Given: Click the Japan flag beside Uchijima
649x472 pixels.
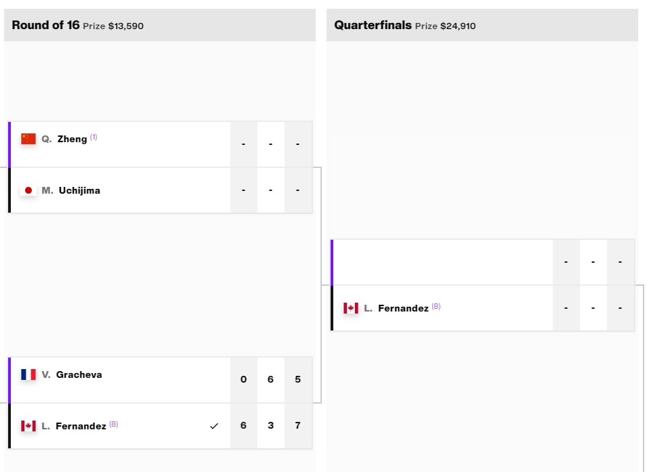Looking at the screenshot, I should (x=28, y=190).
